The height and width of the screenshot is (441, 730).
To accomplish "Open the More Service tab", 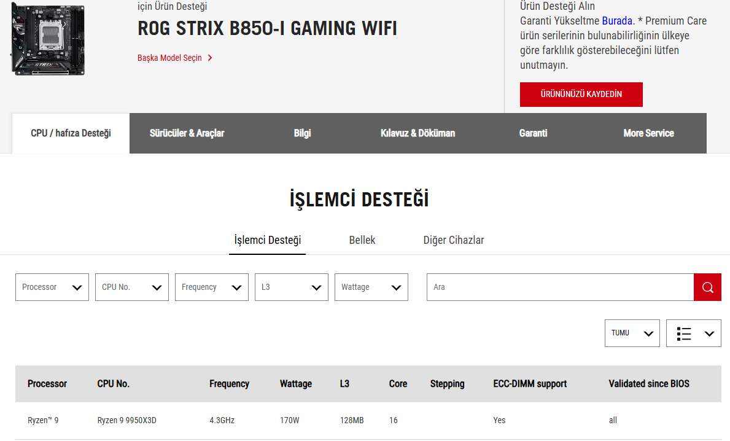I will pyautogui.click(x=648, y=133).
